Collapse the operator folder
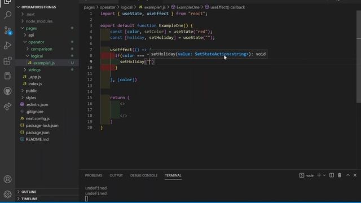The image size is (361, 203). tap(36, 42)
